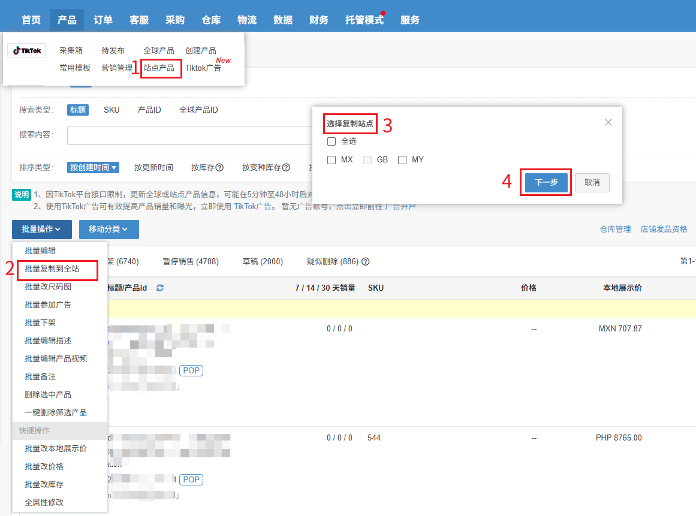This screenshot has height=516, width=696.
Task: Open 站点产品 in the product submenu
Action: click(x=159, y=68)
